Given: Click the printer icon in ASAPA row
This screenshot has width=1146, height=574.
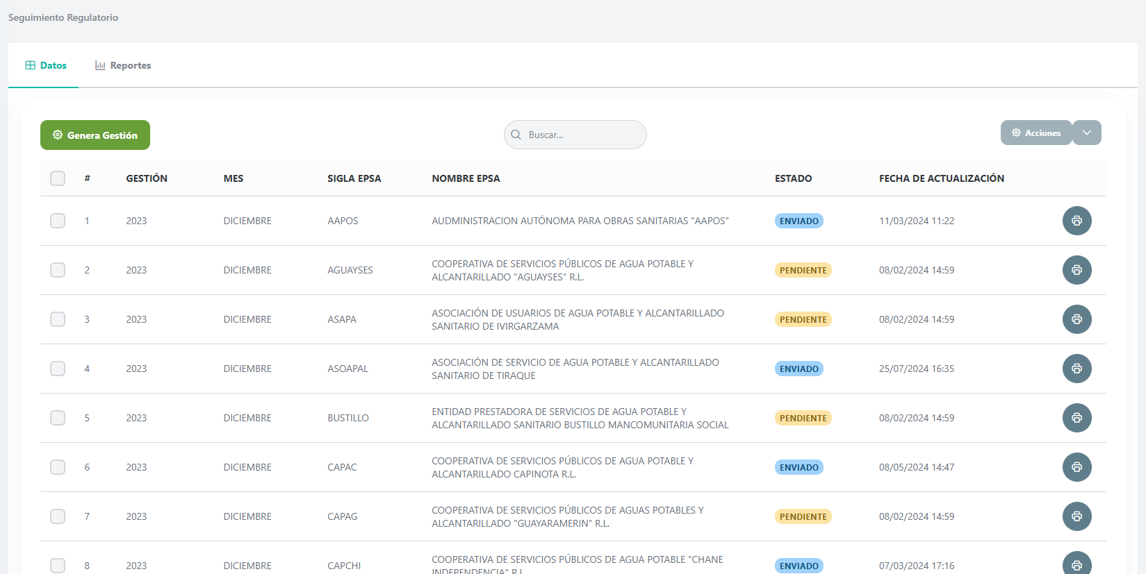Looking at the screenshot, I should pos(1077,319).
